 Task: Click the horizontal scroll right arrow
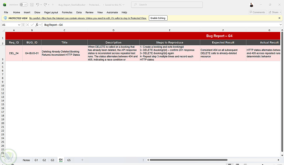[279, 160]
